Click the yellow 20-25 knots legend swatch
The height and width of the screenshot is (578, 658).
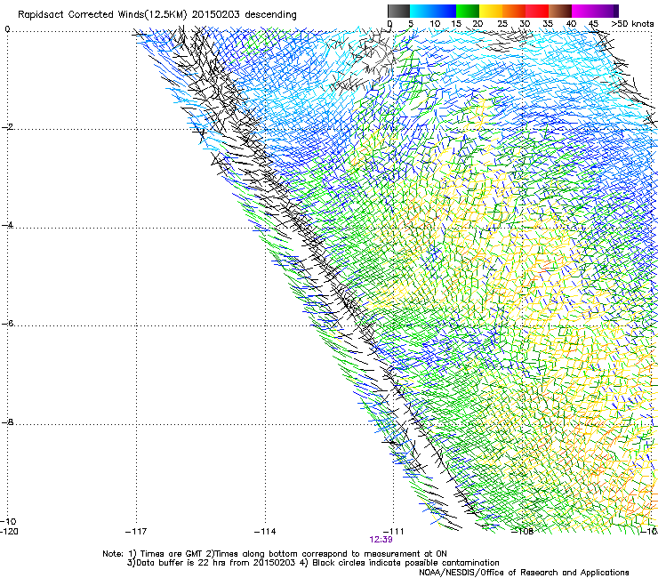click(491, 11)
